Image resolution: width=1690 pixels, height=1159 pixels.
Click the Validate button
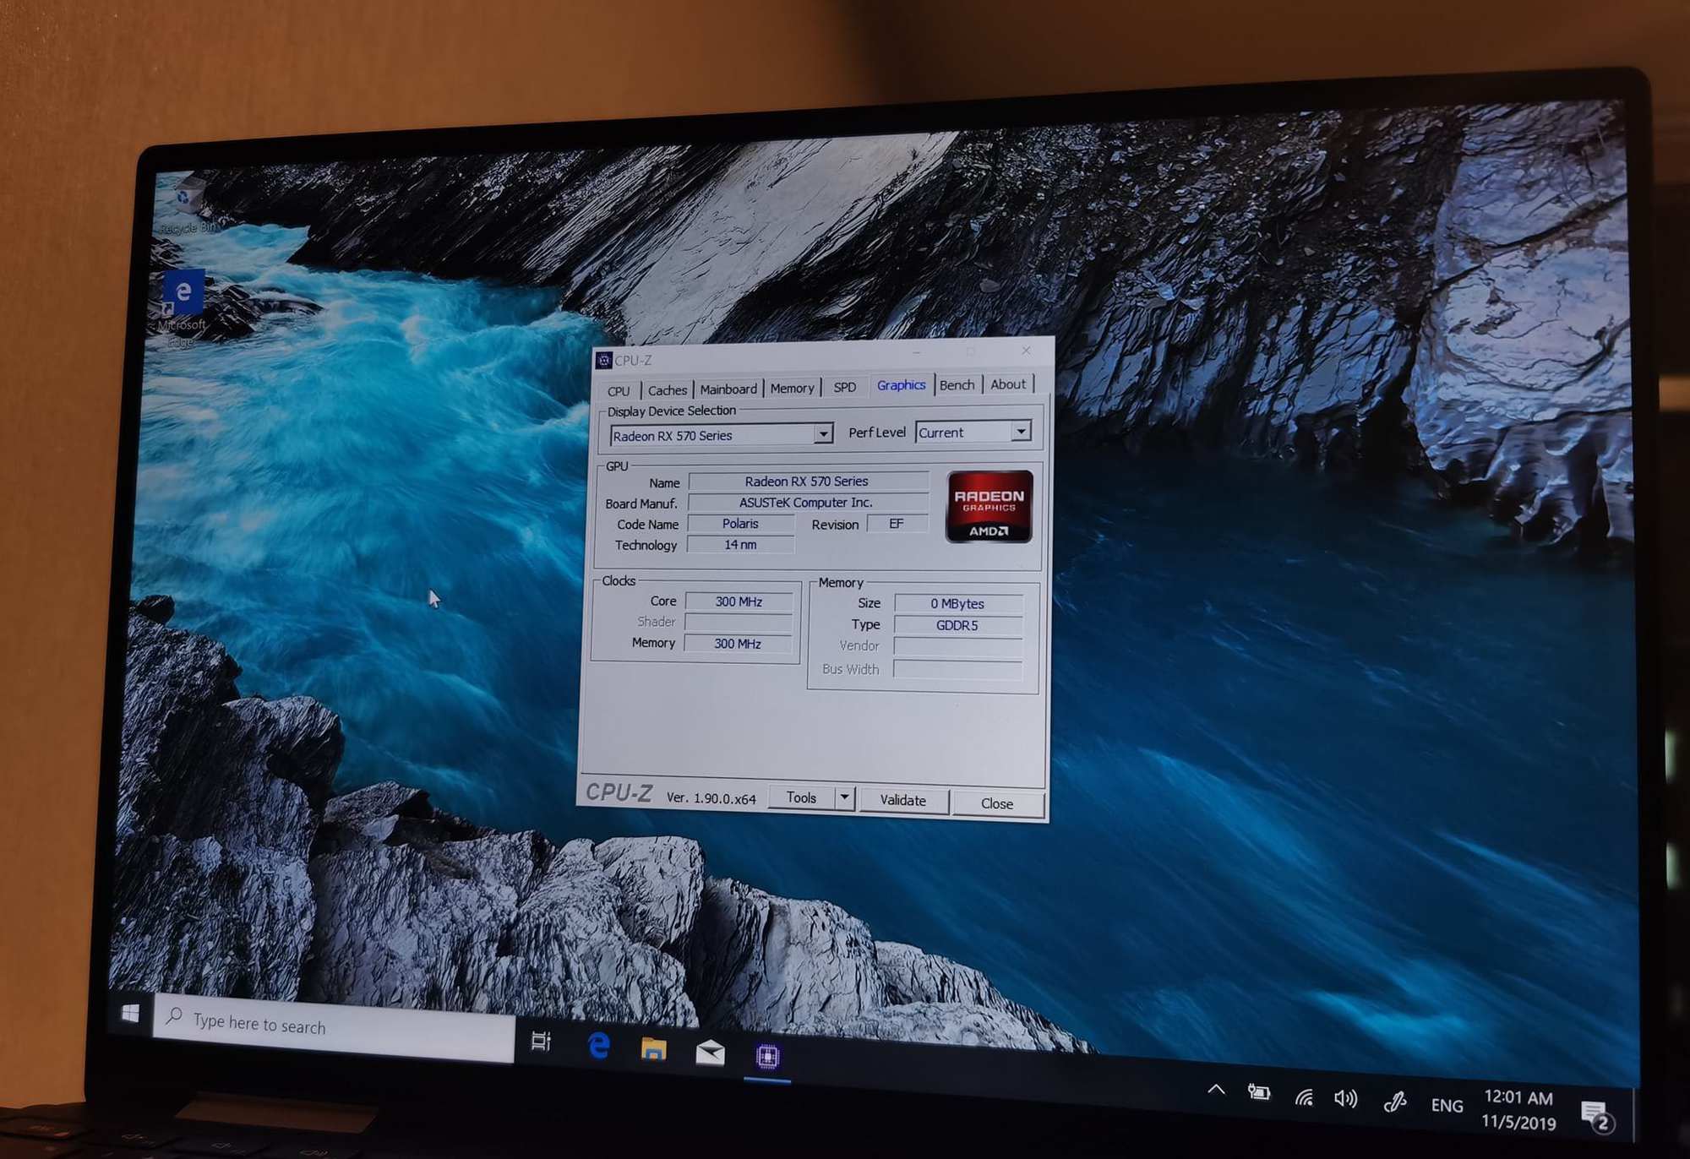pyautogui.click(x=903, y=800)
